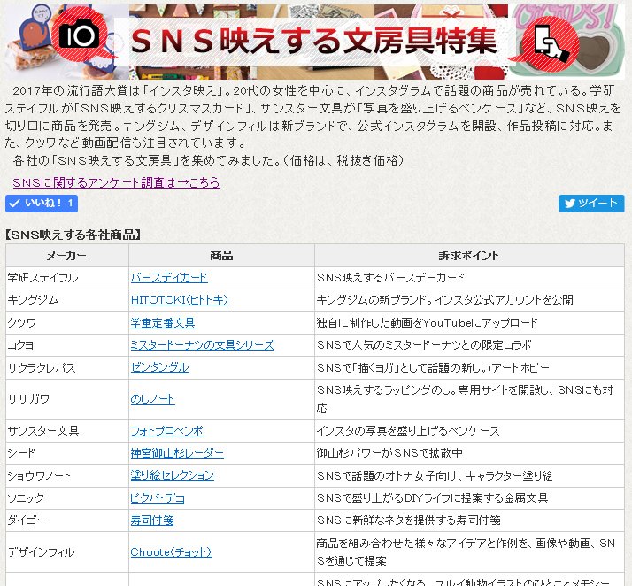The width and height of the screenshot is (632, 586).
Task: Click the ツイート tweet button
Action: point(591,203)
